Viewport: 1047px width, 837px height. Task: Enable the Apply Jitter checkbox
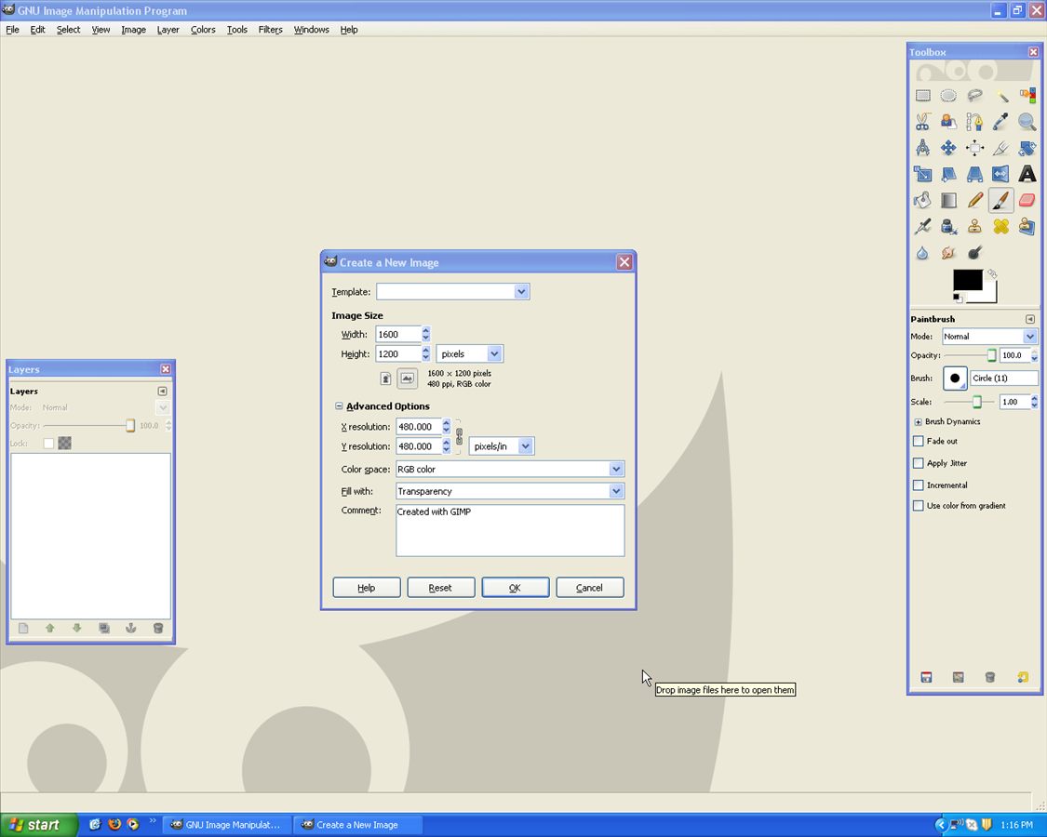point(919,463)
